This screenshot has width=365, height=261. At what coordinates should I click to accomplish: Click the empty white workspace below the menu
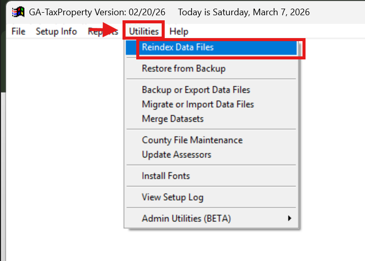point(61,152)
